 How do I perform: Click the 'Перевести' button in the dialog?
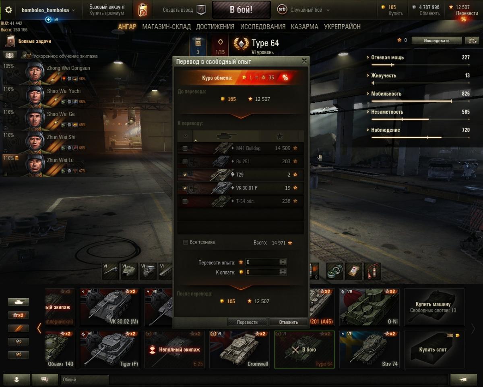tap(247, 322)
